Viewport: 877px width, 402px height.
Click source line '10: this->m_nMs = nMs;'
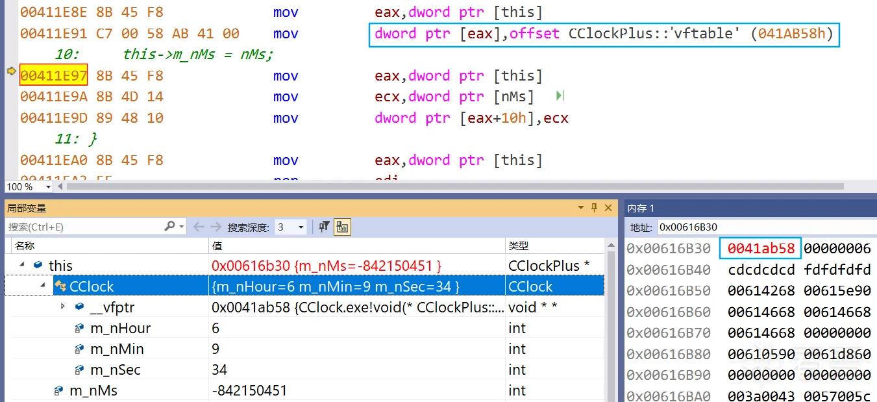tap(164, 55)
